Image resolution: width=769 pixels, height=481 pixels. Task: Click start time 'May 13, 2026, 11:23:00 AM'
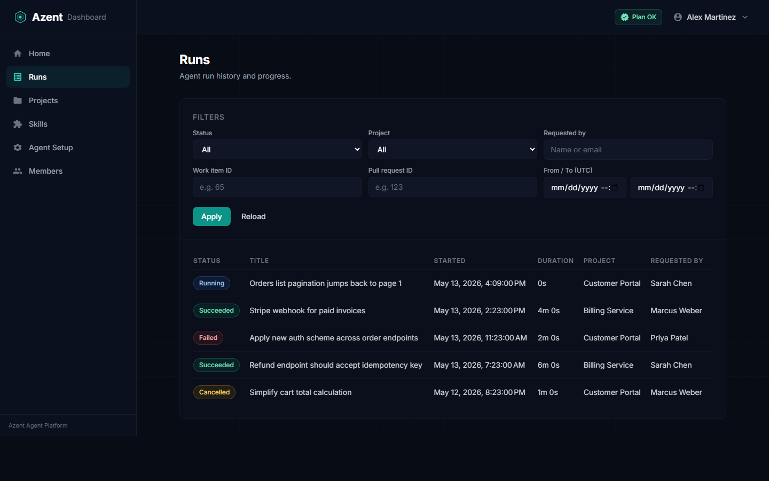[x=480, y=338]
